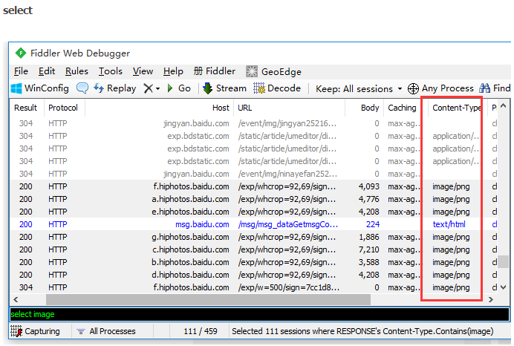Click the Remove X icon in toolbar
Screen dimensions: 514x346
148,88
